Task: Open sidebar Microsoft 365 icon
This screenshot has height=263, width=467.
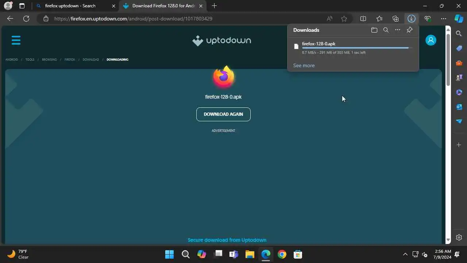Action: pyautogui.click(x=459, y=92)
